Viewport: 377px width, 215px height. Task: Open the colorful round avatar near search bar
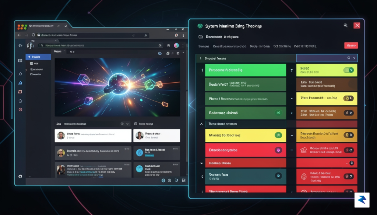pyautogui.click(x=176, y=45)
